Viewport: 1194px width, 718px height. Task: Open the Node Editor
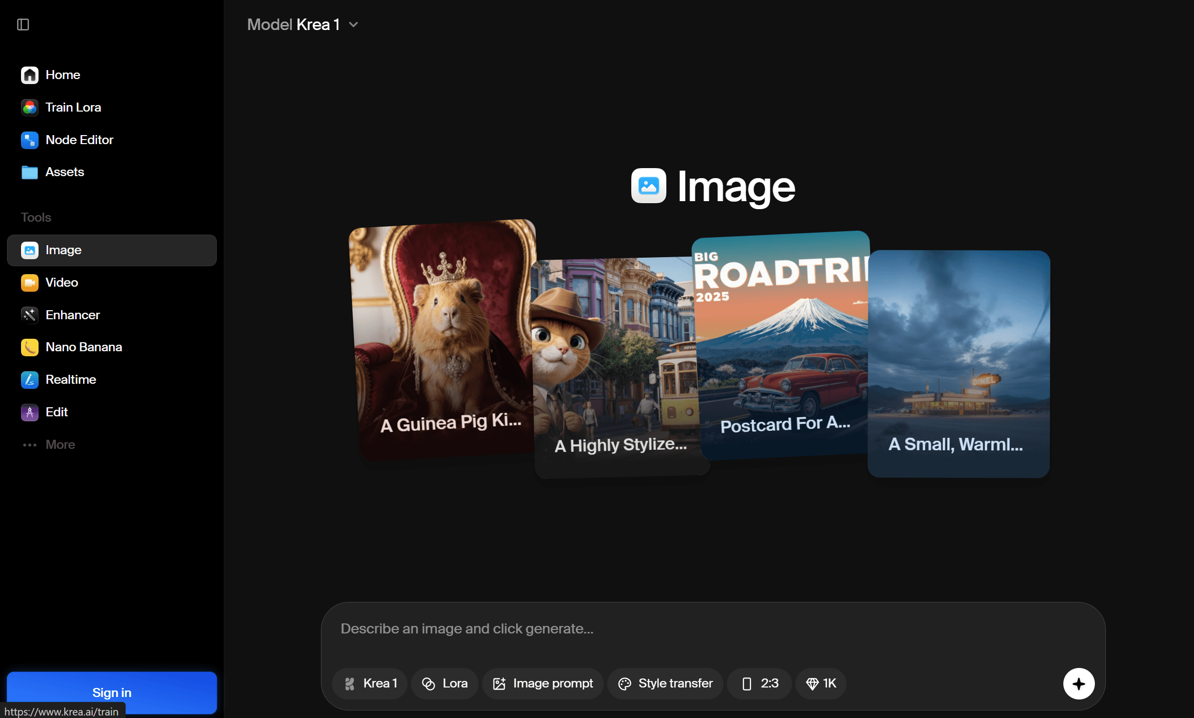pos(112,140)
